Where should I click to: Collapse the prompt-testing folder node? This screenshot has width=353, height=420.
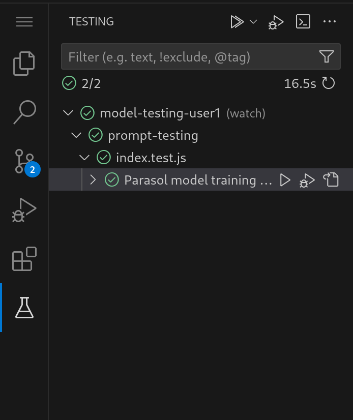tap(76, 135)
